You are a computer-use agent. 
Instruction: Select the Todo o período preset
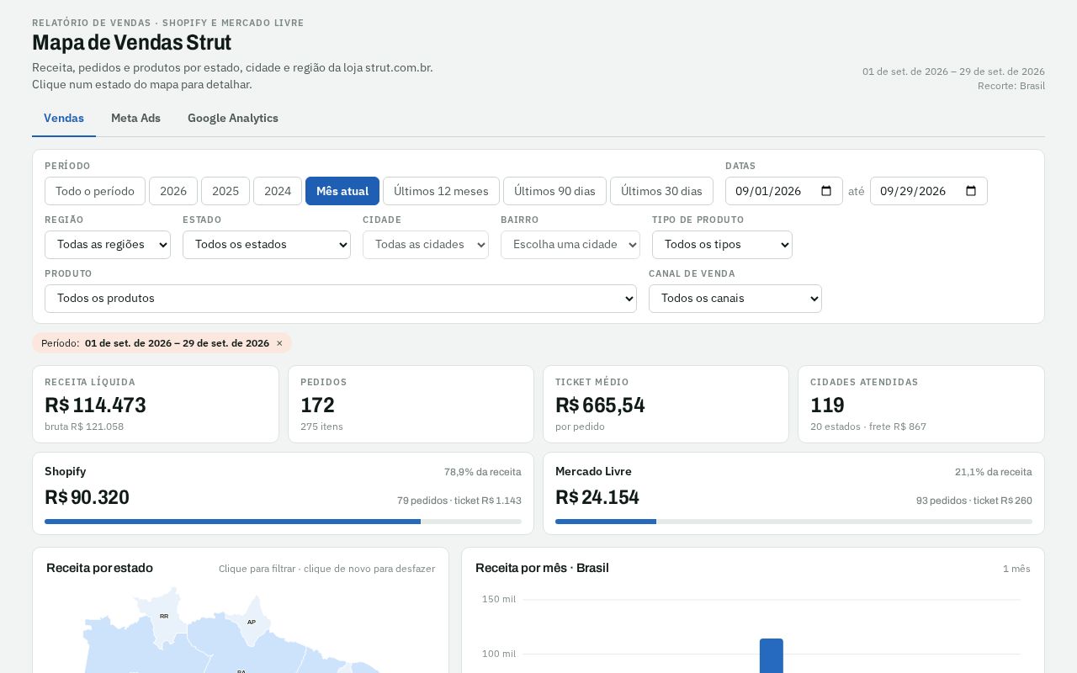coord(95,191)
